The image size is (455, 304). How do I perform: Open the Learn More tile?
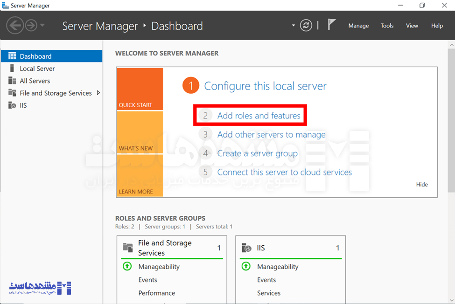[140, 175]
